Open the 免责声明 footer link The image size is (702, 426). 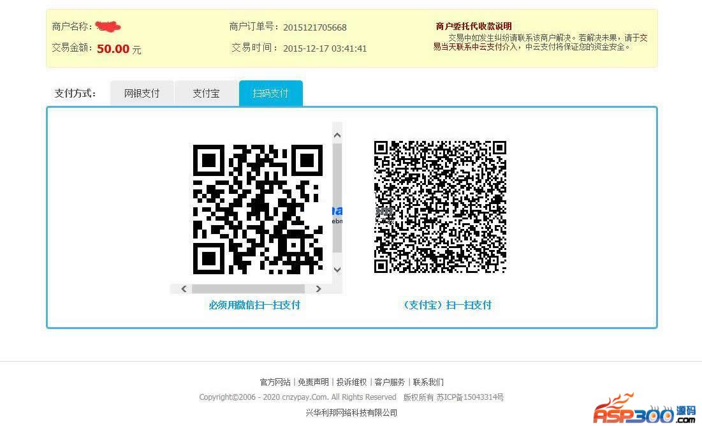point(314,382)
